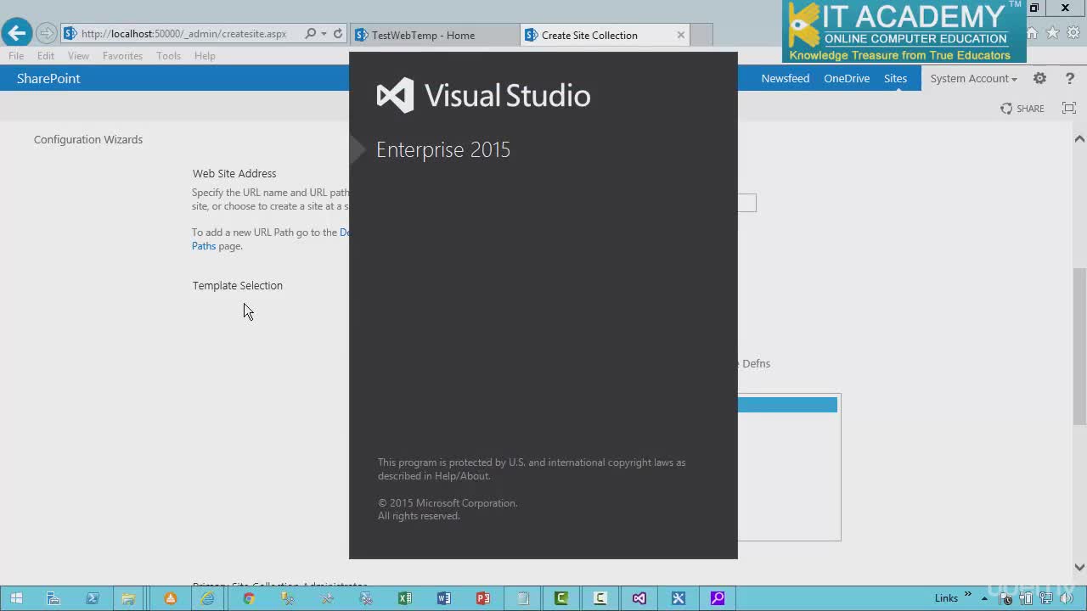Open Google Chrome from the taskbar

tap(248, 598)
